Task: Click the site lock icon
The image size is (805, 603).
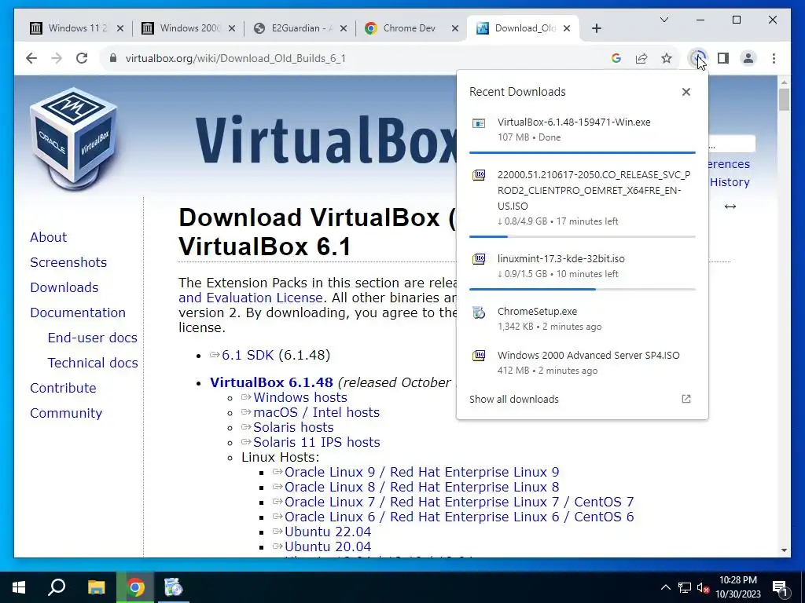Action: click(x=113, y=58)
